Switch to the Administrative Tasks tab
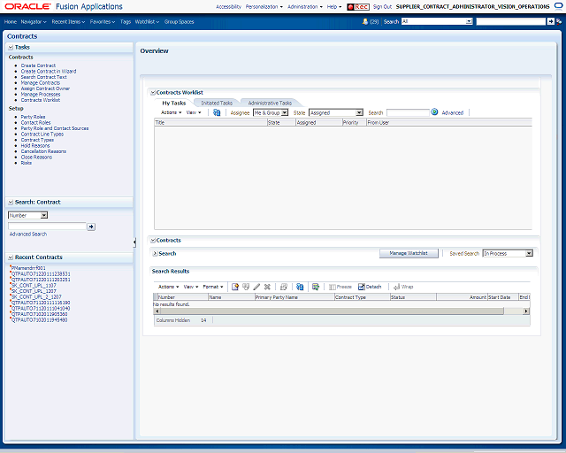The height and width of the screenshot is (453, 566). [x=270, y=103]
